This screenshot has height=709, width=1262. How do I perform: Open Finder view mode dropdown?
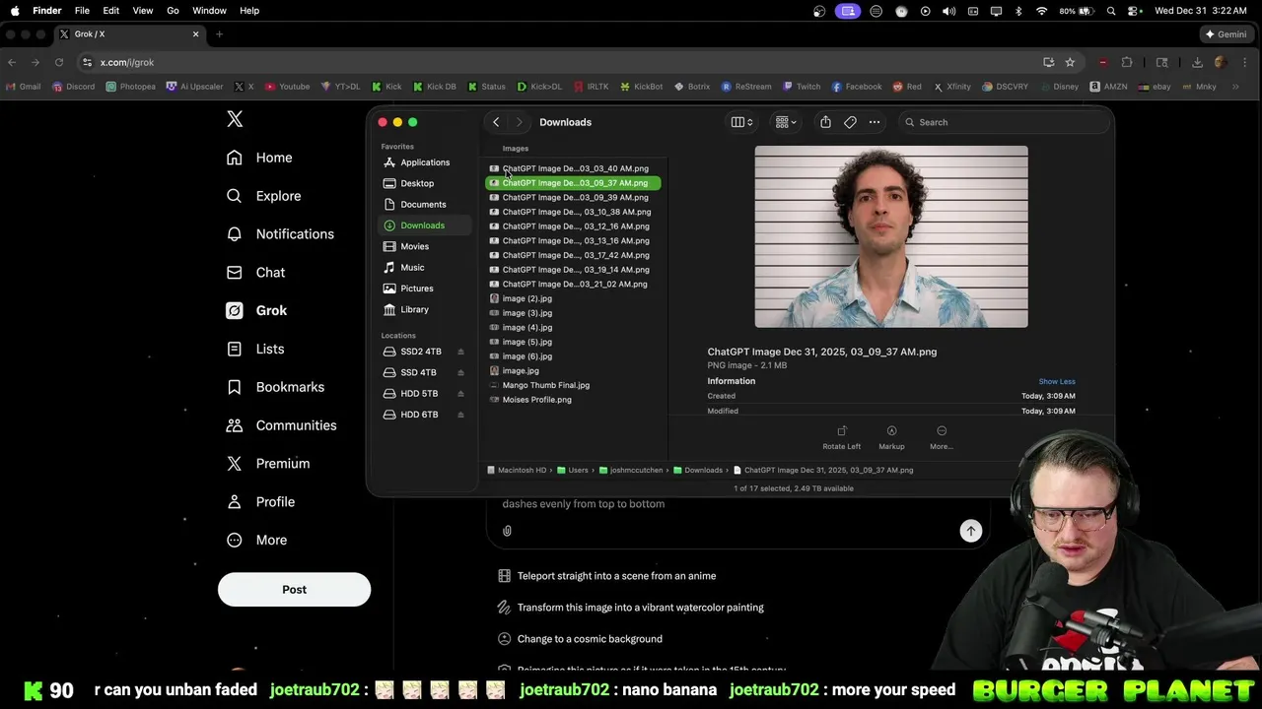pyautogui.click(x=741, y=122)
